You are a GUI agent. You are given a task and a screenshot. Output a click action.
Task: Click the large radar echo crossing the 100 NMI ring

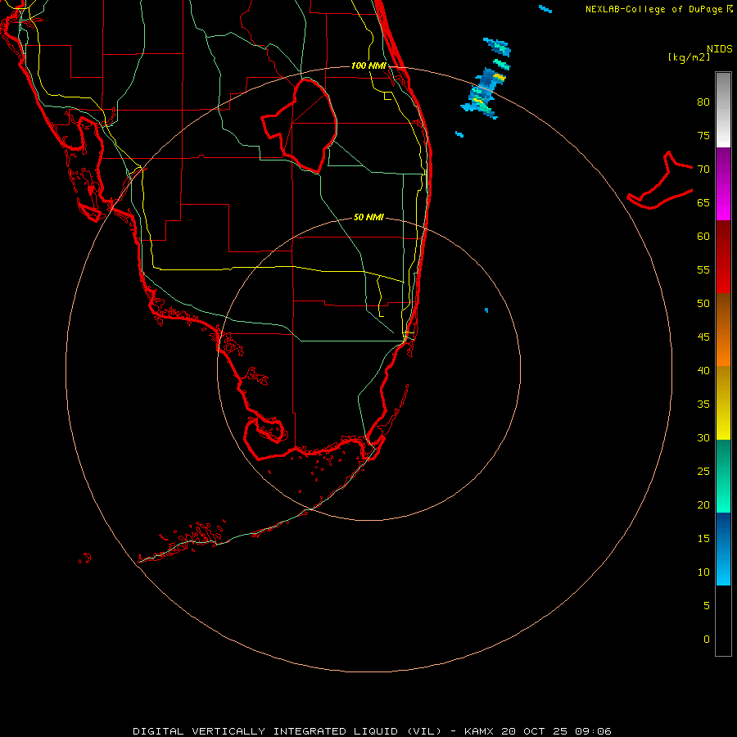(483, 93)
